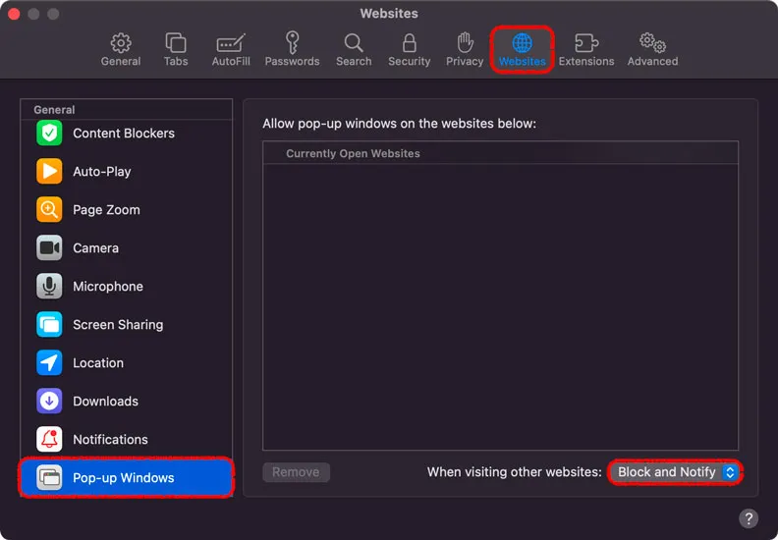This screenshot has width=778, height=540.
Task: Open the Security padlock preferences pane
Action: (x=409, y=50)
